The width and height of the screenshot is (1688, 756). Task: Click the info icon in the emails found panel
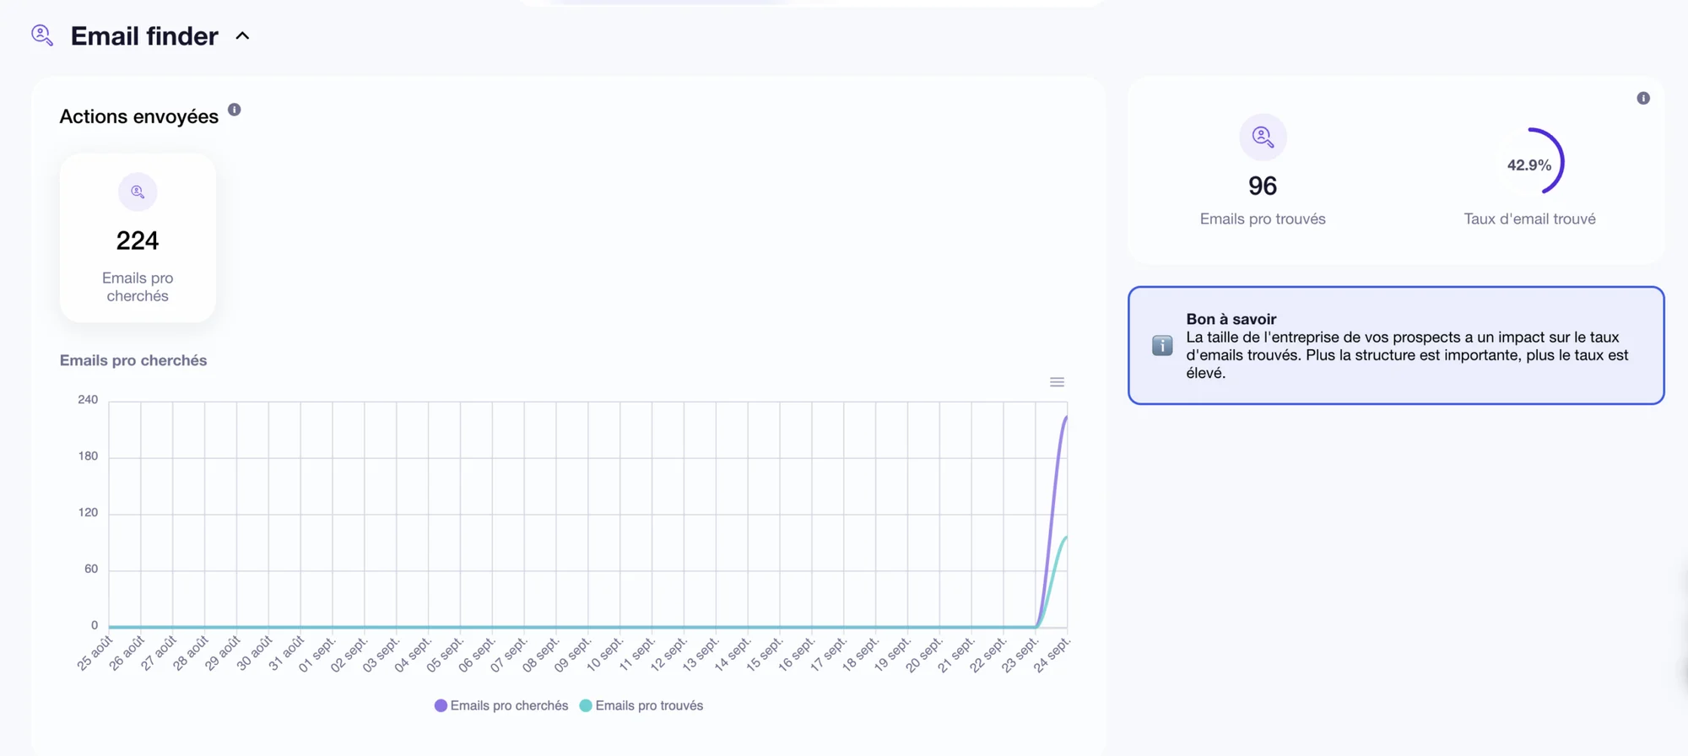coord(1643,98)
